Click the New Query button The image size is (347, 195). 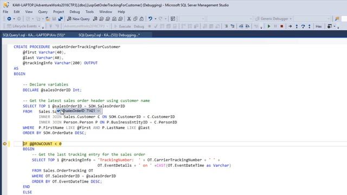click(78, 19)
